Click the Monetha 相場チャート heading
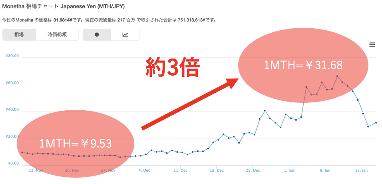This screenshot has width=382, height=184. pyautogui.click(x=64, y=7)
